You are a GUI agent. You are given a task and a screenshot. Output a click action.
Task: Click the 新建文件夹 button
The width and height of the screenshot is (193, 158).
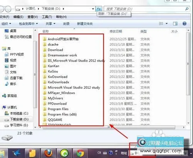pos(85,23)
